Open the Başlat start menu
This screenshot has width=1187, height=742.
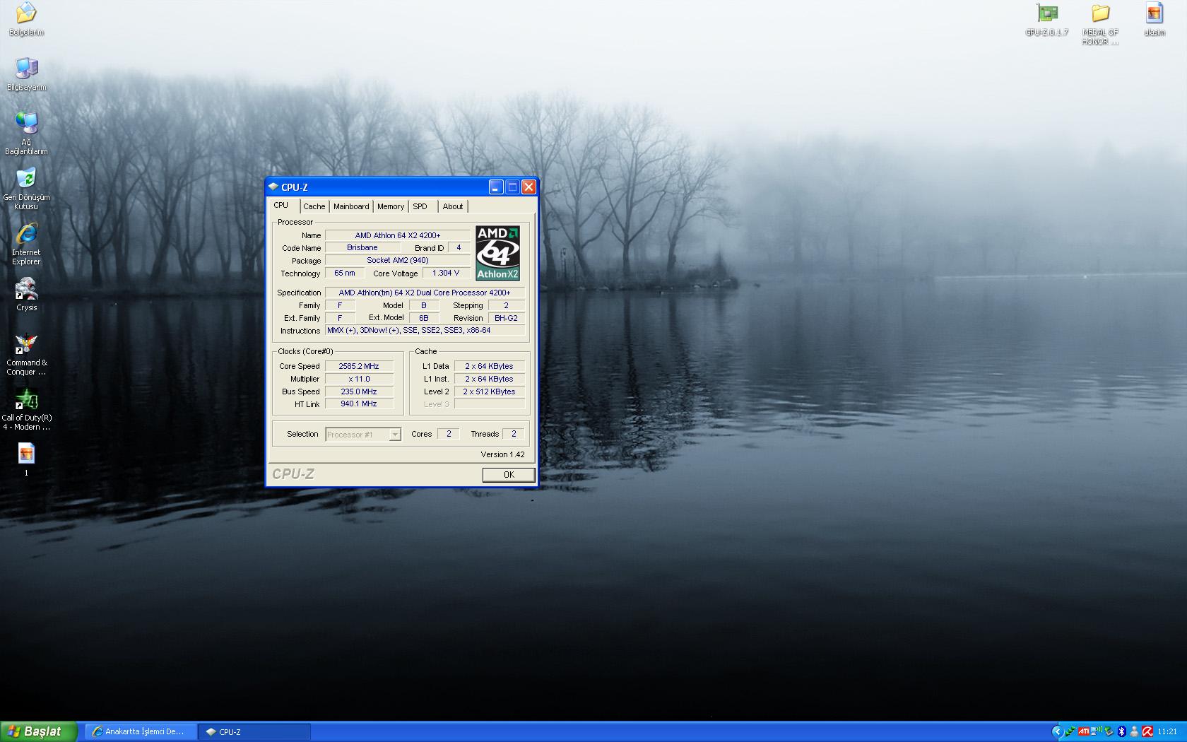pyautogui.click(x=38, y=731)
